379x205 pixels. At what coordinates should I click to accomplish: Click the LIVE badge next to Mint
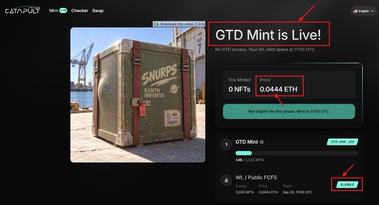tap(63, 11)
